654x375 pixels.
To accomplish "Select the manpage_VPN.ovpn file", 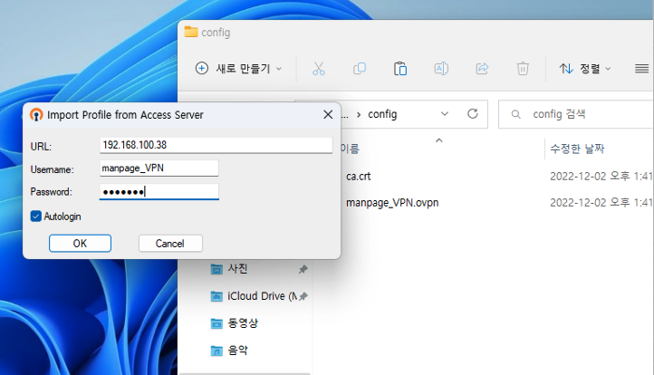I will click(x=392, y=203).
